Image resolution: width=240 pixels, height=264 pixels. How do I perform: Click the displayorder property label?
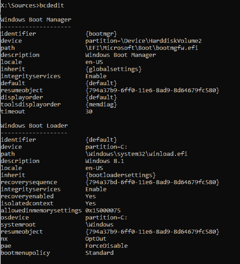coord(22,97)
